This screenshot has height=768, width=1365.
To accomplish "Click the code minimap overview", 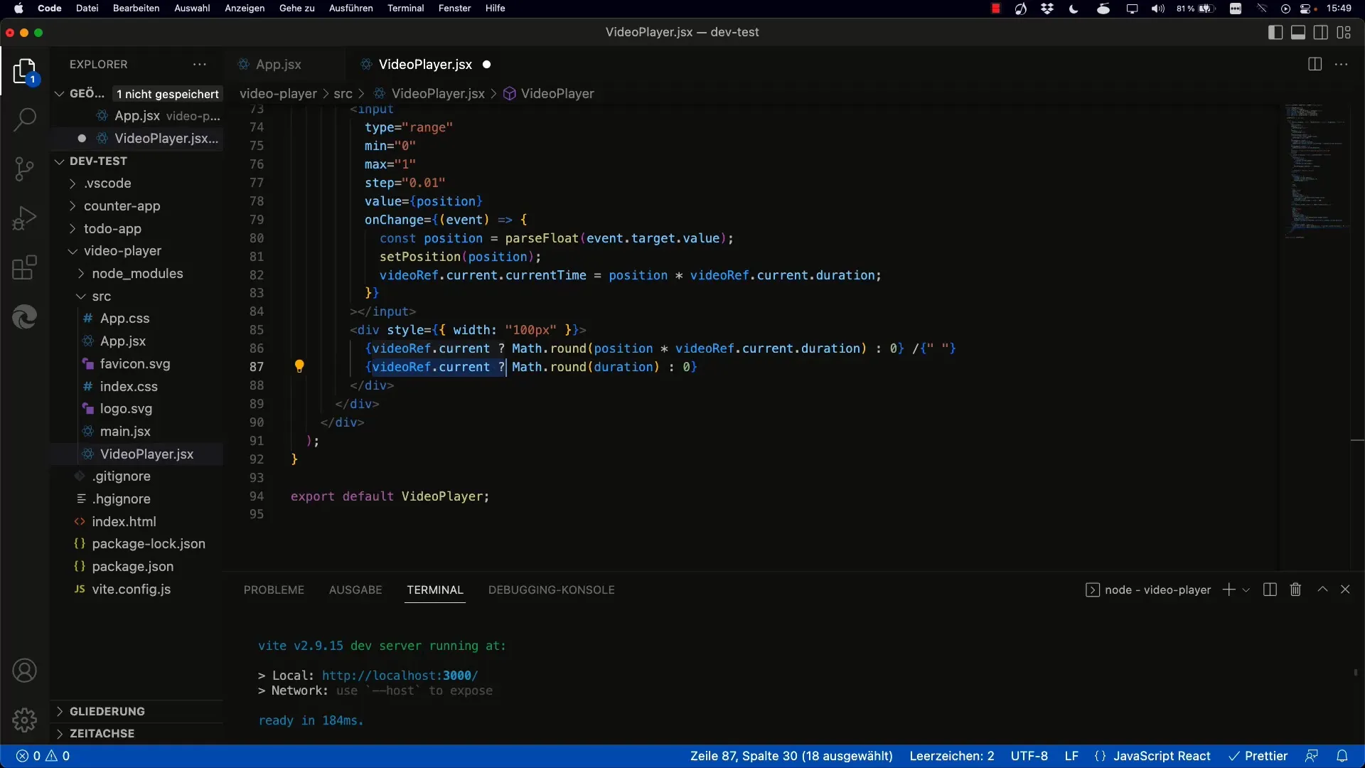I will [1317, 171].
